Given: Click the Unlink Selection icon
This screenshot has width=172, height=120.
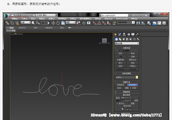Looking at the screenshot, I should point(12,23).
